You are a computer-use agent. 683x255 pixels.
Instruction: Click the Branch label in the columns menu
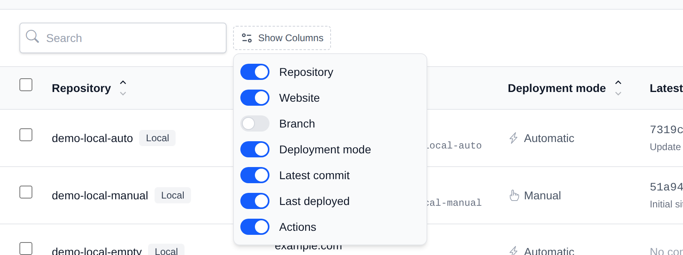[297, 123]
